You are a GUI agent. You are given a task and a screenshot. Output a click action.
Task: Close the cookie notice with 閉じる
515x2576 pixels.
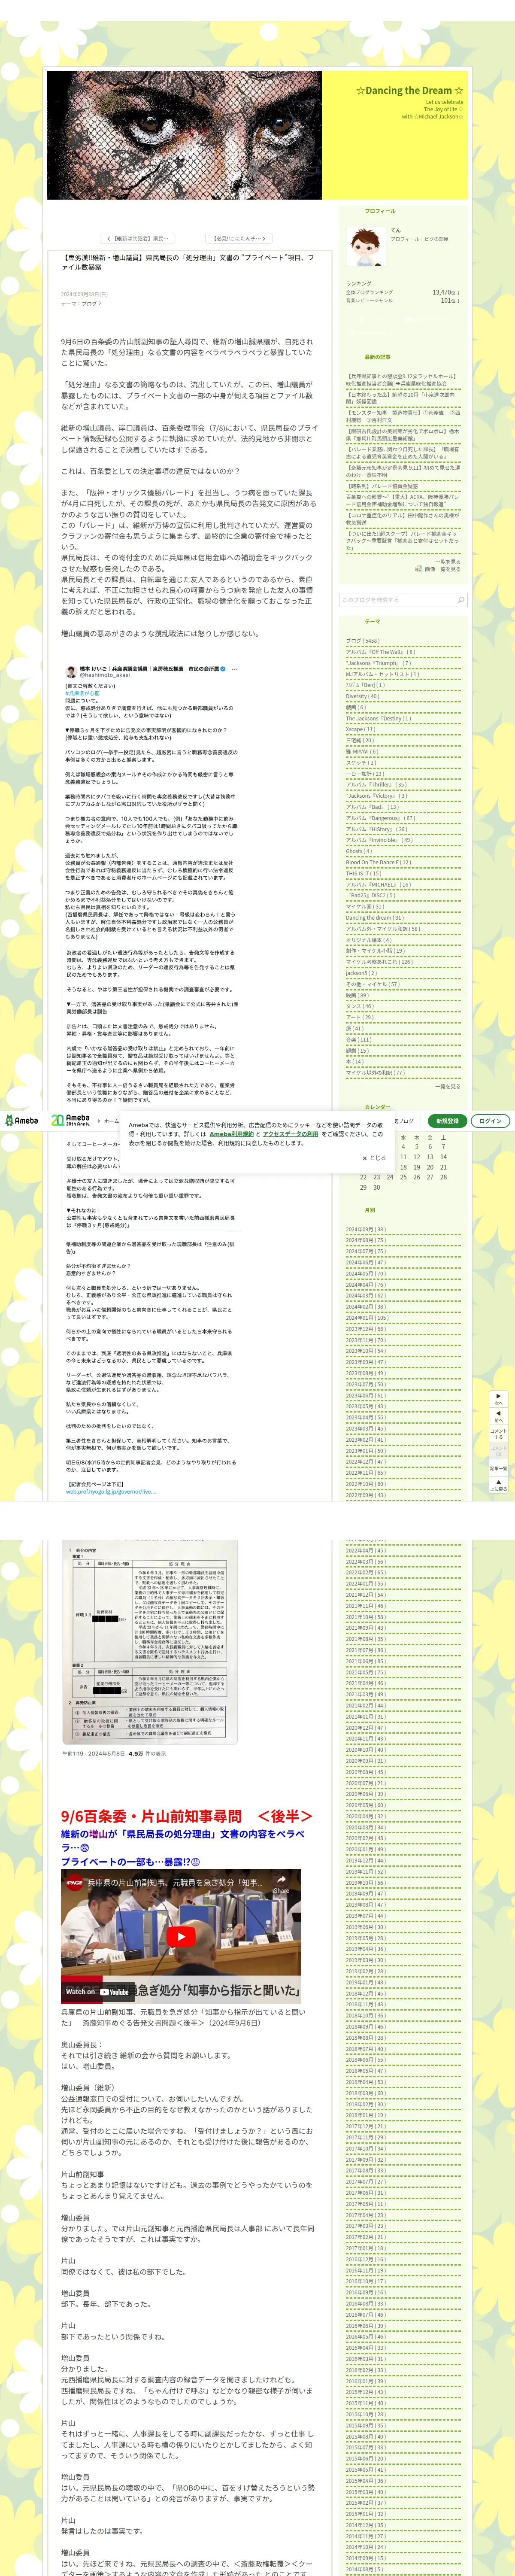coord(373,1158)
